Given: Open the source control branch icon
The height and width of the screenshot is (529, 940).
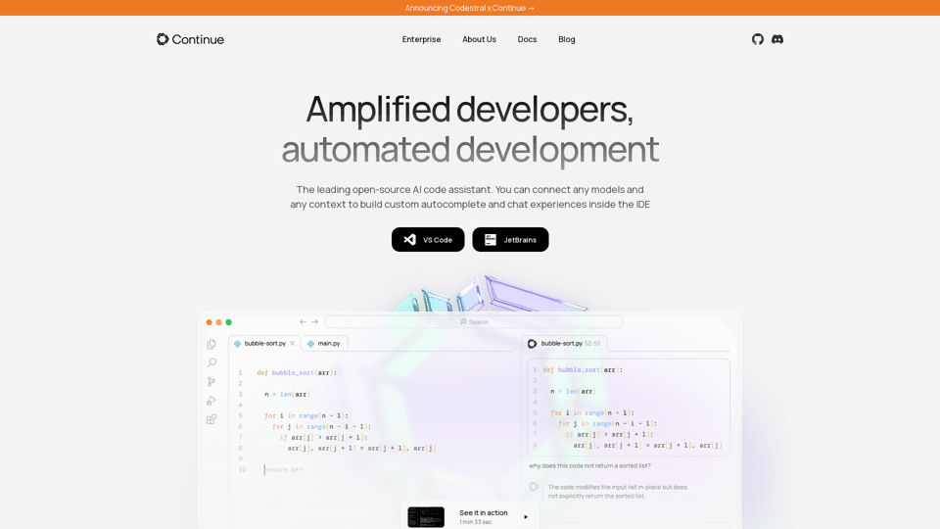Looking at the screenshot, I should click(x=211, y=381).
